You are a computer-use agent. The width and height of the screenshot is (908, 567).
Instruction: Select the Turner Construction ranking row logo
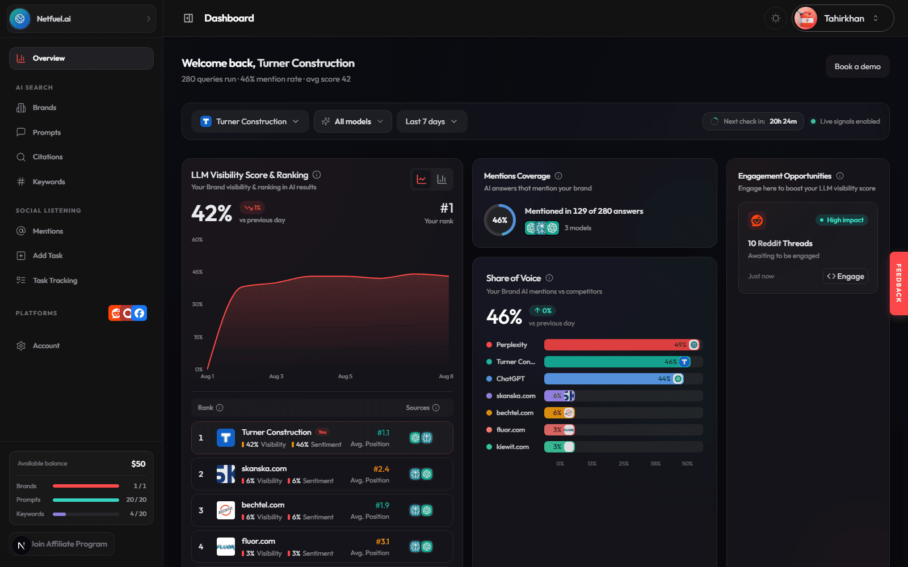click(226, 438)
